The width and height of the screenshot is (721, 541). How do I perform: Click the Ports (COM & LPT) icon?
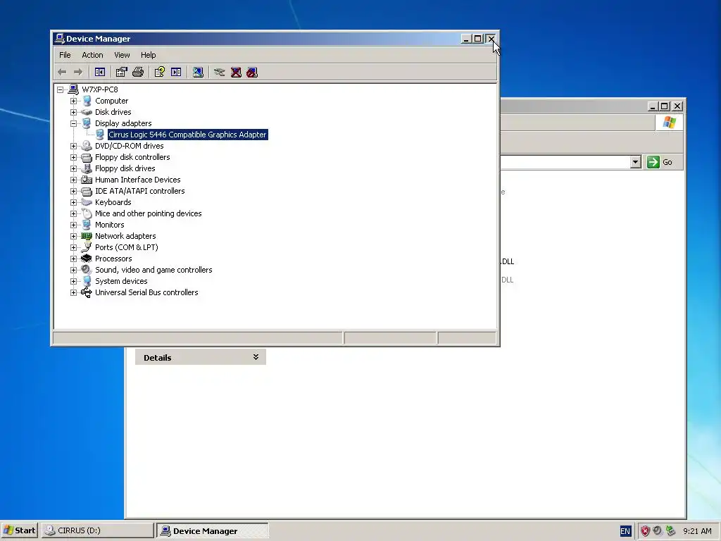[x=87, y=247]
